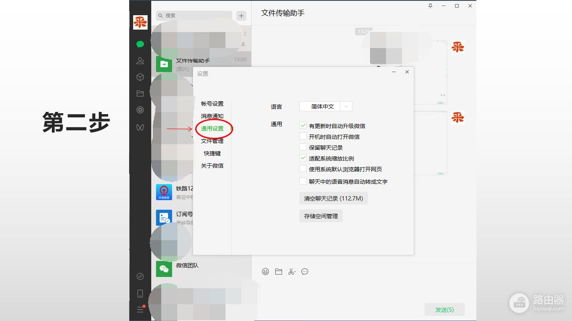Image resolution: width=572 pixels, height=321 pixels.
Task: Switch to 消息通知 settings tab
Action: [x=212, y=116]
